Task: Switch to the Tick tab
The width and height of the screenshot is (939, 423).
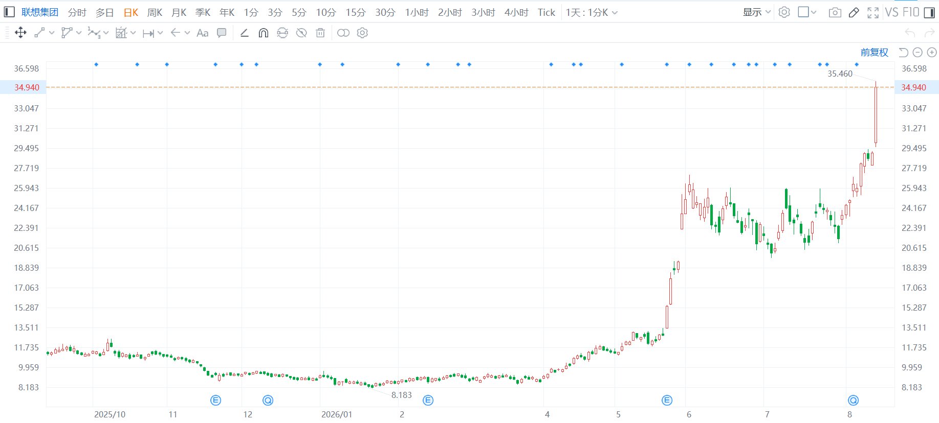Action: pyautogui.click(x=547, y=12)
